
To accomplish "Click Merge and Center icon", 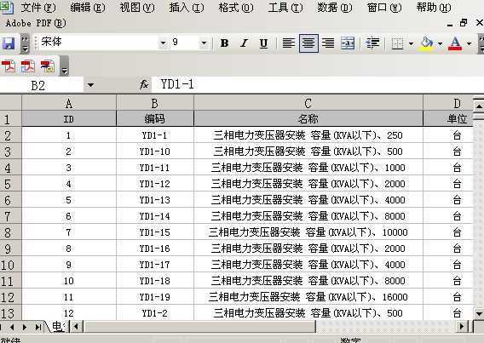I will point(348,43).
